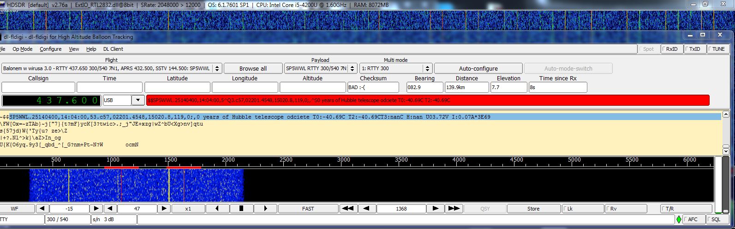The image size is (735, 229).
Task: Open the Op Mode menu
Action: [22, 49]
